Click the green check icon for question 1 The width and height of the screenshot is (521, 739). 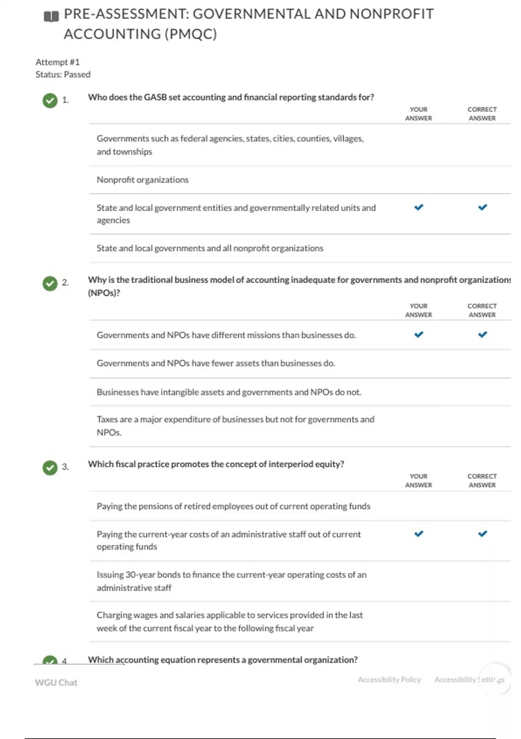[50, 100]
